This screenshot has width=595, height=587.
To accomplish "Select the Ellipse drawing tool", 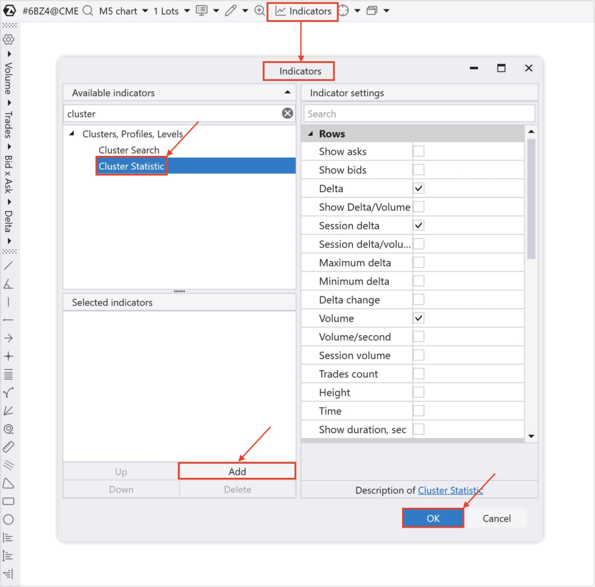I will pyautogui.click(x=8, y=519).
